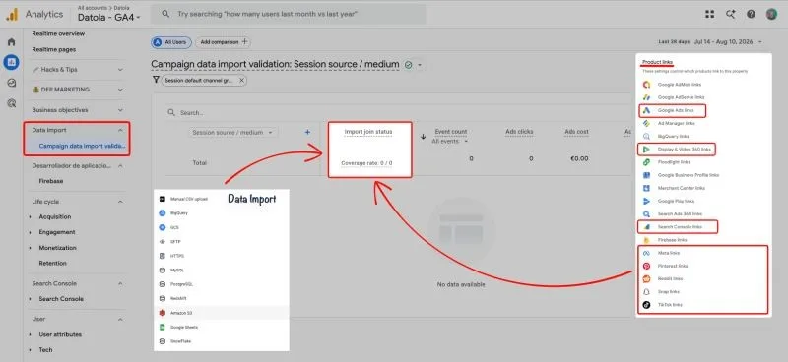The image size is (788, 362).
Task: Click the top search bar field
Action: coord(289,14)
